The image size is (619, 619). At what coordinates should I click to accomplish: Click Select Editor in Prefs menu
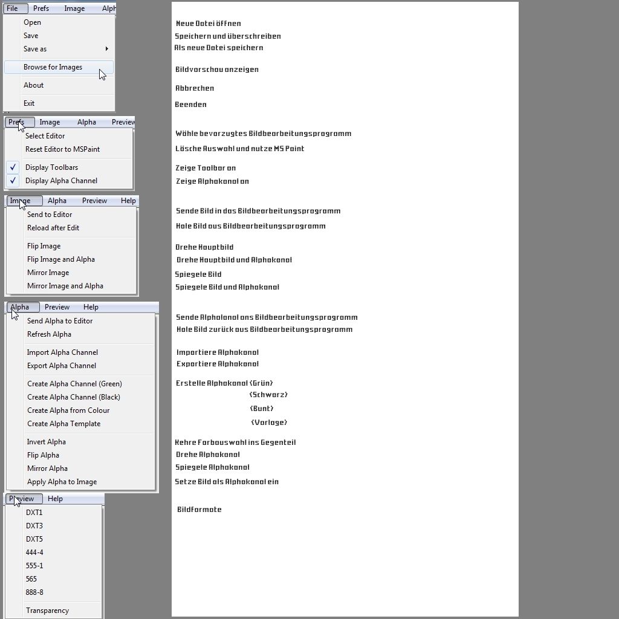coord(45,136)
